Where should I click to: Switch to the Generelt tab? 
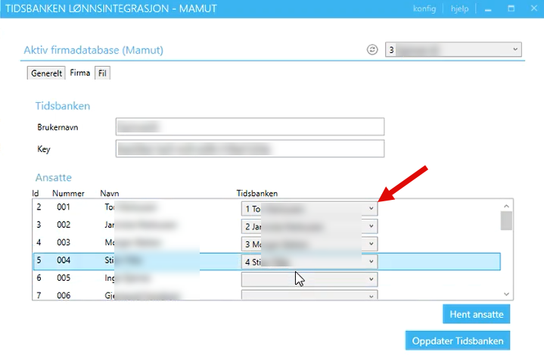coord(46,73)
